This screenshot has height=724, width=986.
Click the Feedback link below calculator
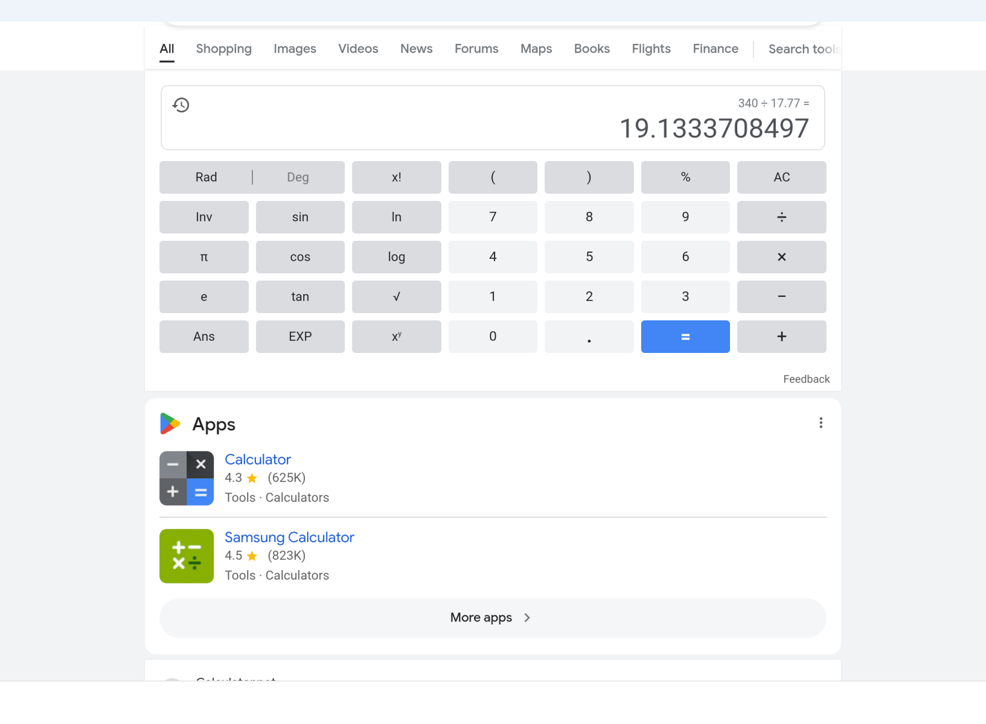[806, 379]
